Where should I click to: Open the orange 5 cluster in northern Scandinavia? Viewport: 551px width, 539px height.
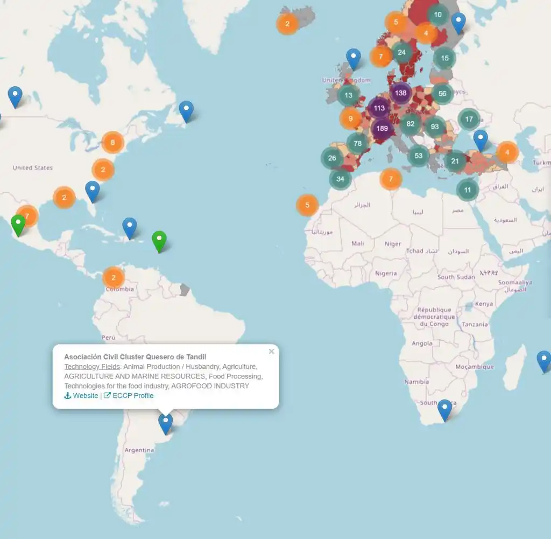point(396,22)
